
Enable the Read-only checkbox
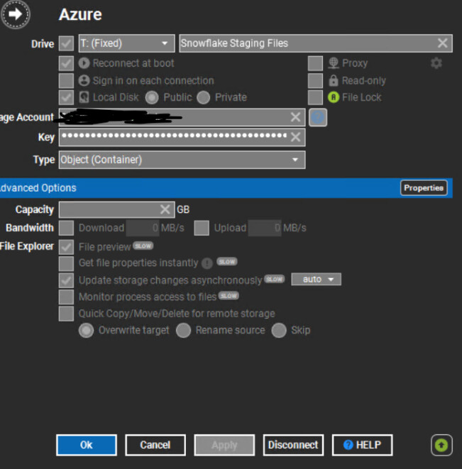pos(315,80)
